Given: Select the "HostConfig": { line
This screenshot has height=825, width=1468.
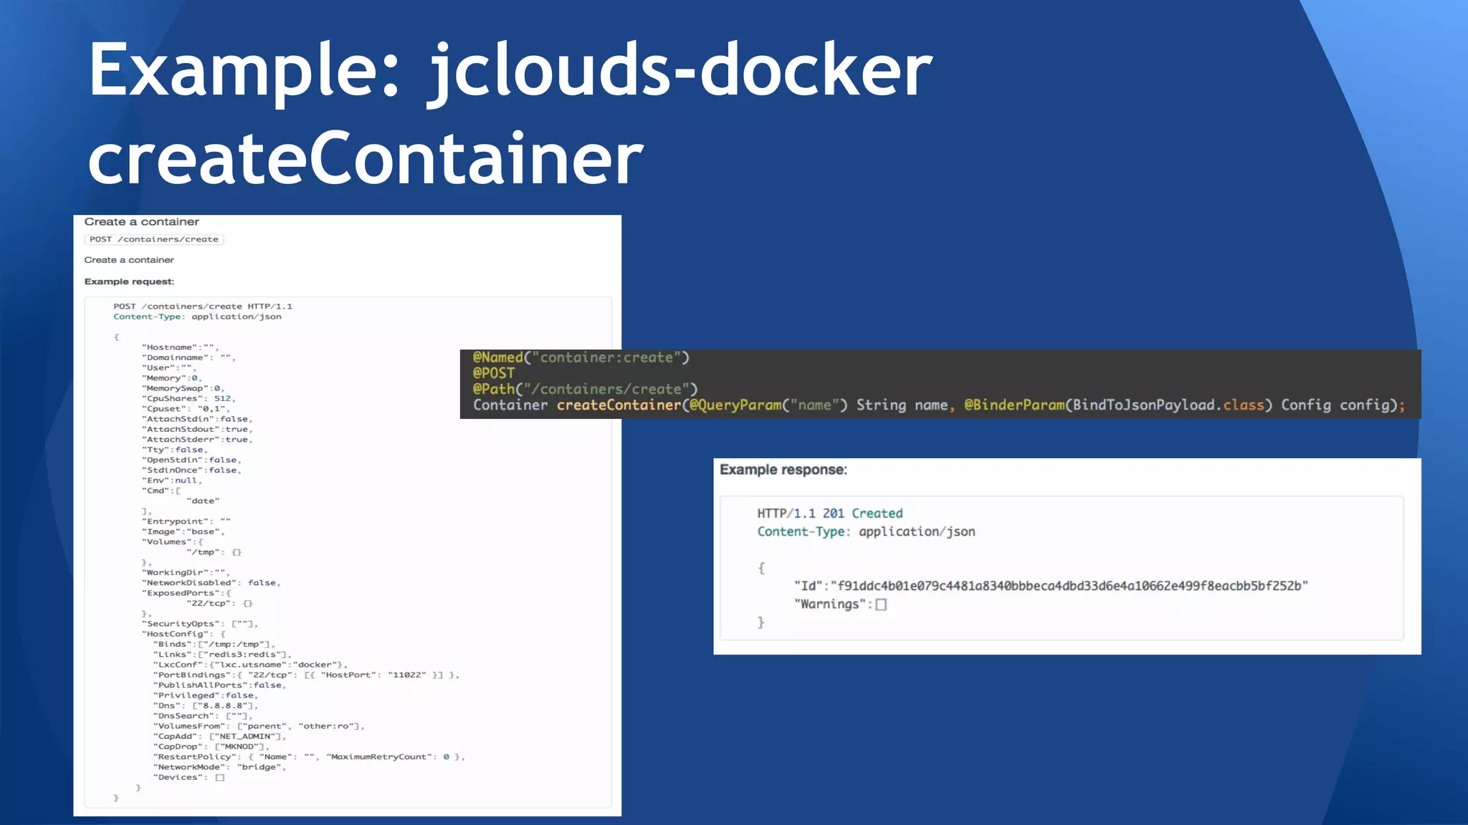Looking at the screenshot, I should tap(183, 634).
